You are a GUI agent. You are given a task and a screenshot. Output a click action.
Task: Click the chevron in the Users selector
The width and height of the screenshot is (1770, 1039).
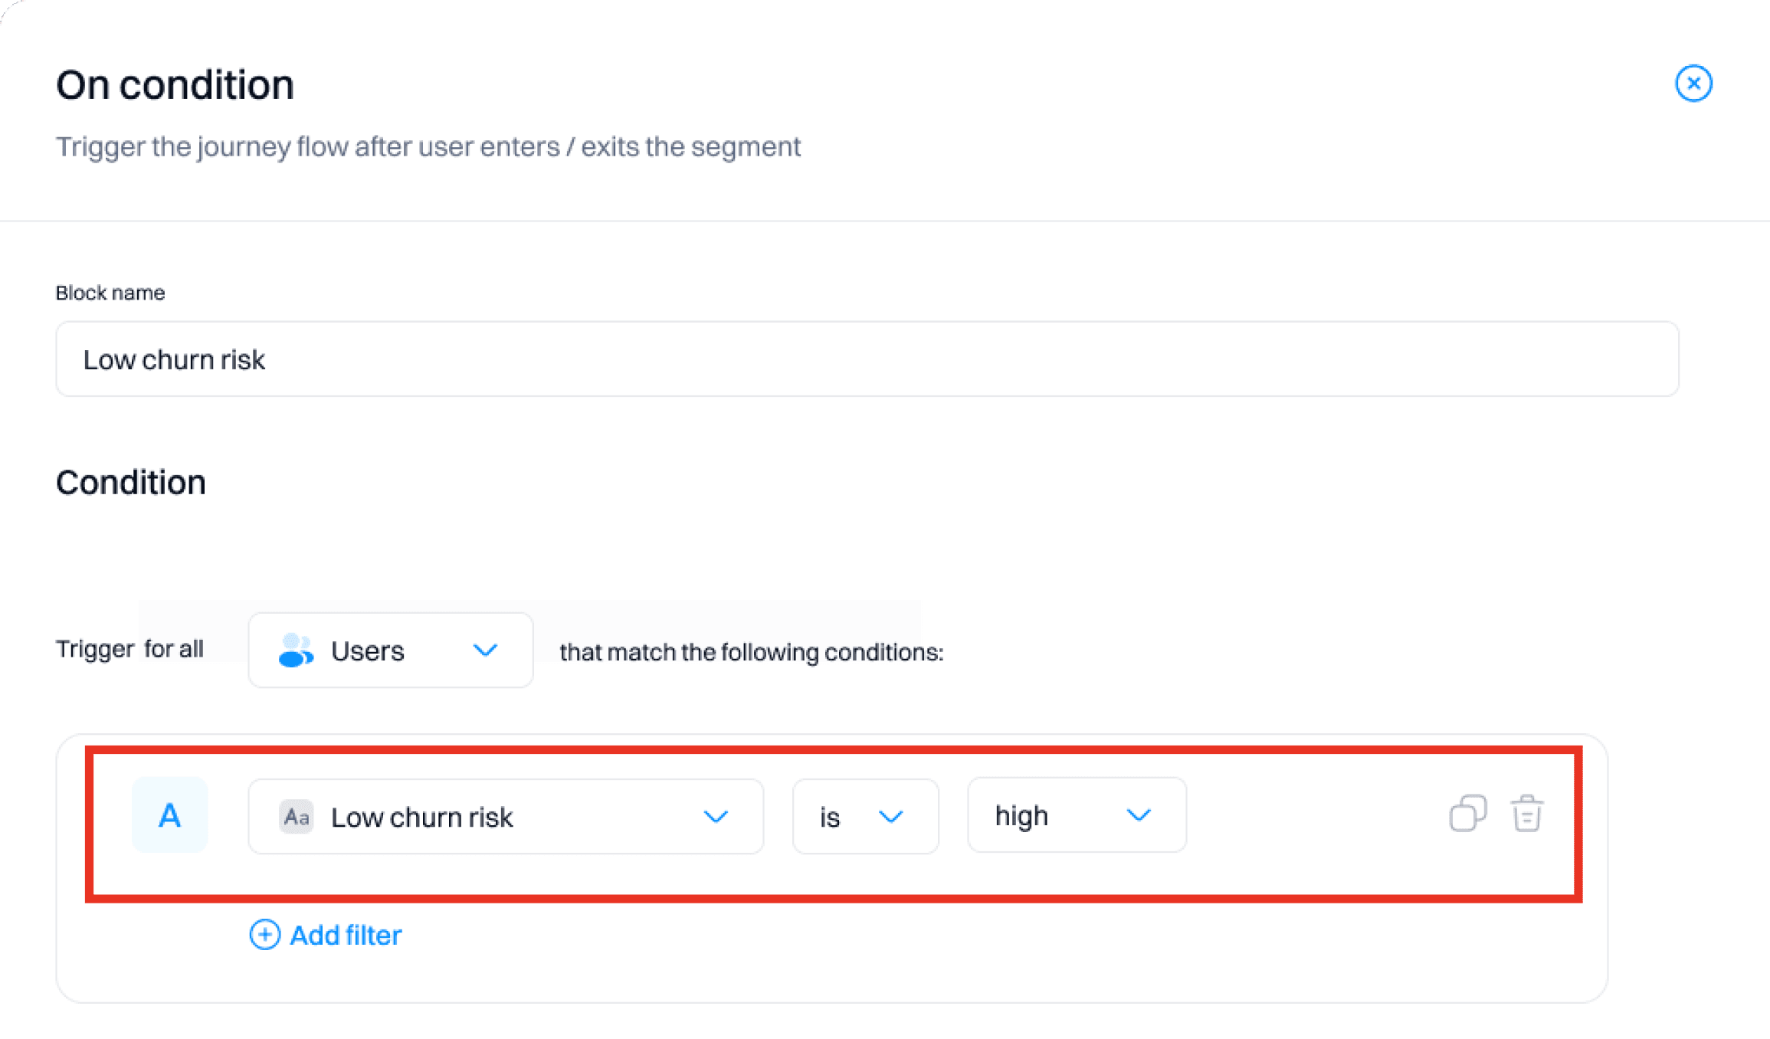coord(485,651)
